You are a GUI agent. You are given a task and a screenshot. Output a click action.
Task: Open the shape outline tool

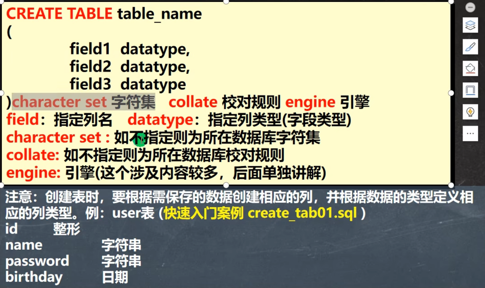(x=470, y=90)
